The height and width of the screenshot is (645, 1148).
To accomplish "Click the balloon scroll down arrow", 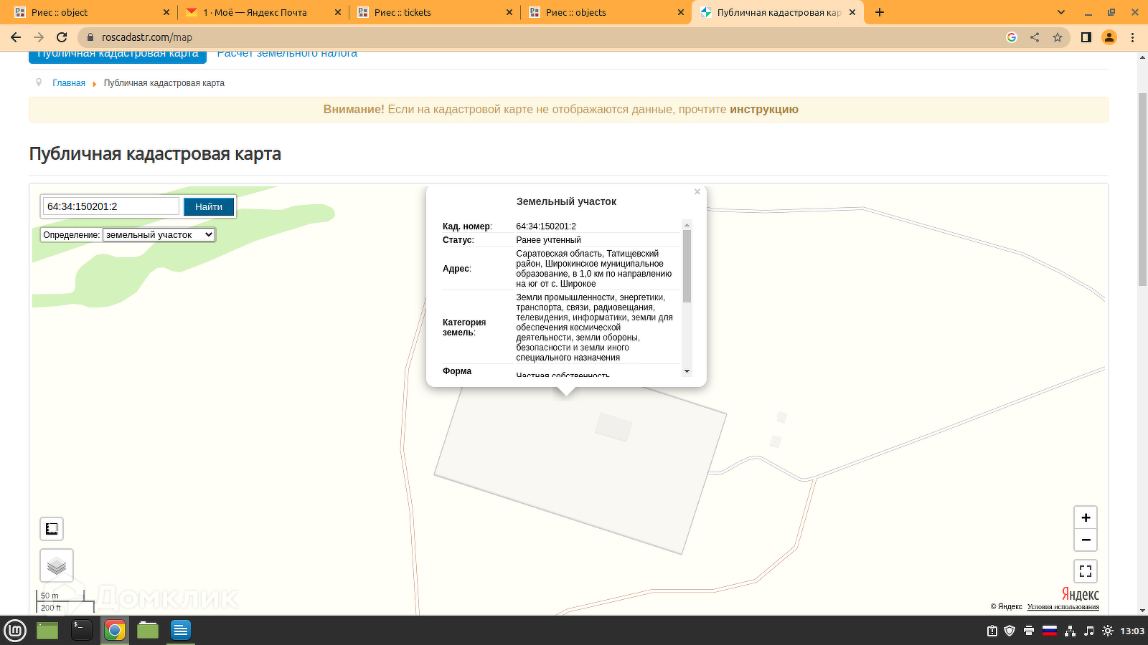I will (x=687, y=371).
